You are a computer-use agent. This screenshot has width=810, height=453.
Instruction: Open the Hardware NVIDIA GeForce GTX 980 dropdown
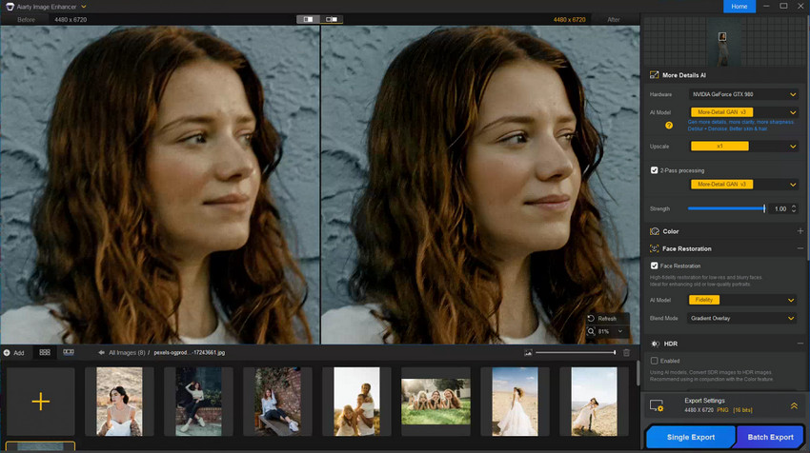click(x=744, y=94)
